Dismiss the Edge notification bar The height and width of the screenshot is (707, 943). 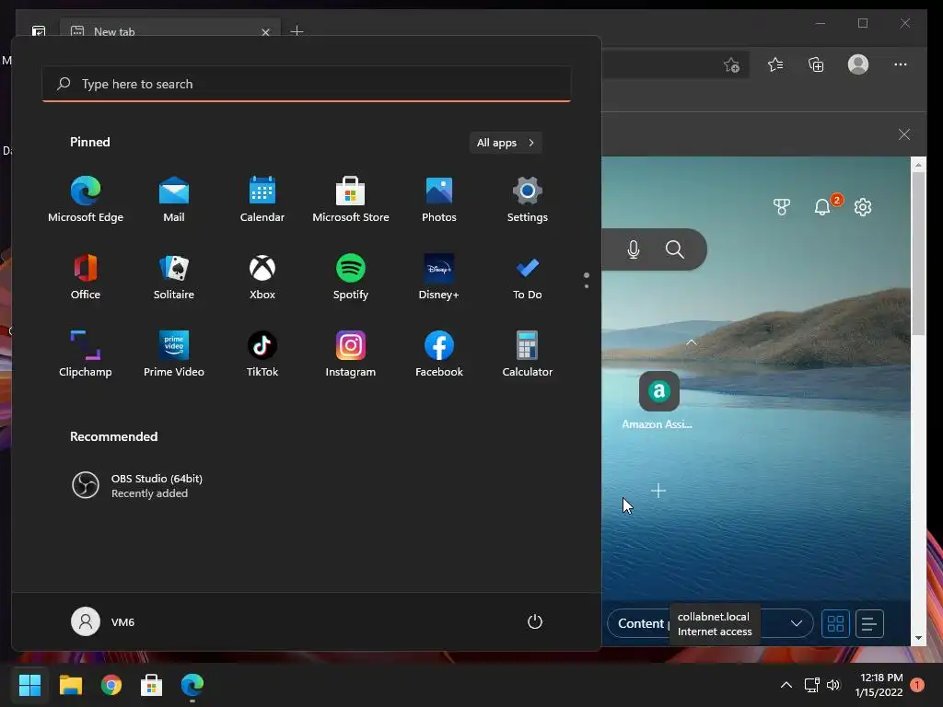(x=904, y=134)
